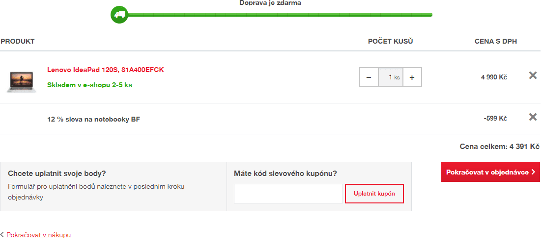Click the free shipping progress bar
Viewport: 542px width, 249px height.
[279, 15]
